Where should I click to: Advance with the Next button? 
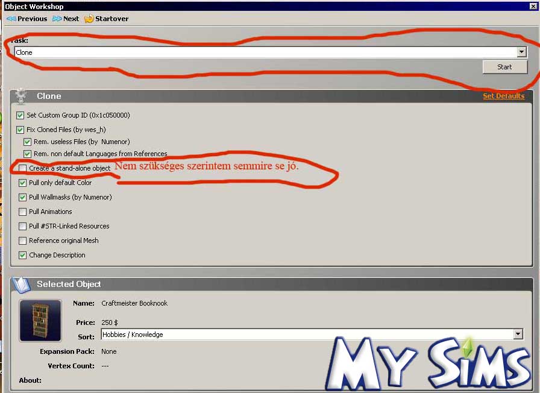[66, 19]
